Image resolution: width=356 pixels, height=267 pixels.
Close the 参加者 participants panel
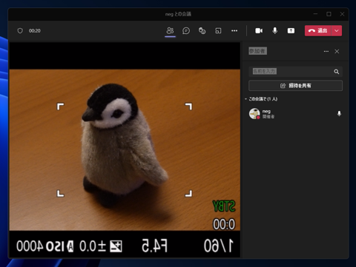point(337,51)
